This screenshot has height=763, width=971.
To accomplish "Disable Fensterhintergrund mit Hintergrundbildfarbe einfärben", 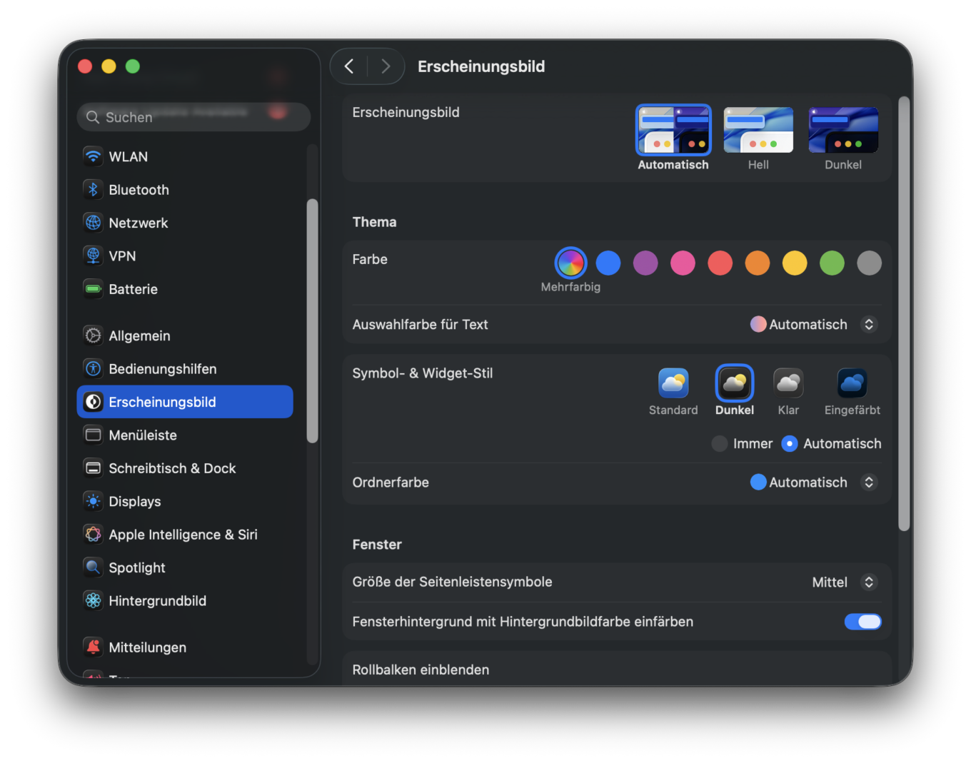I will click(x=863, y=622).
